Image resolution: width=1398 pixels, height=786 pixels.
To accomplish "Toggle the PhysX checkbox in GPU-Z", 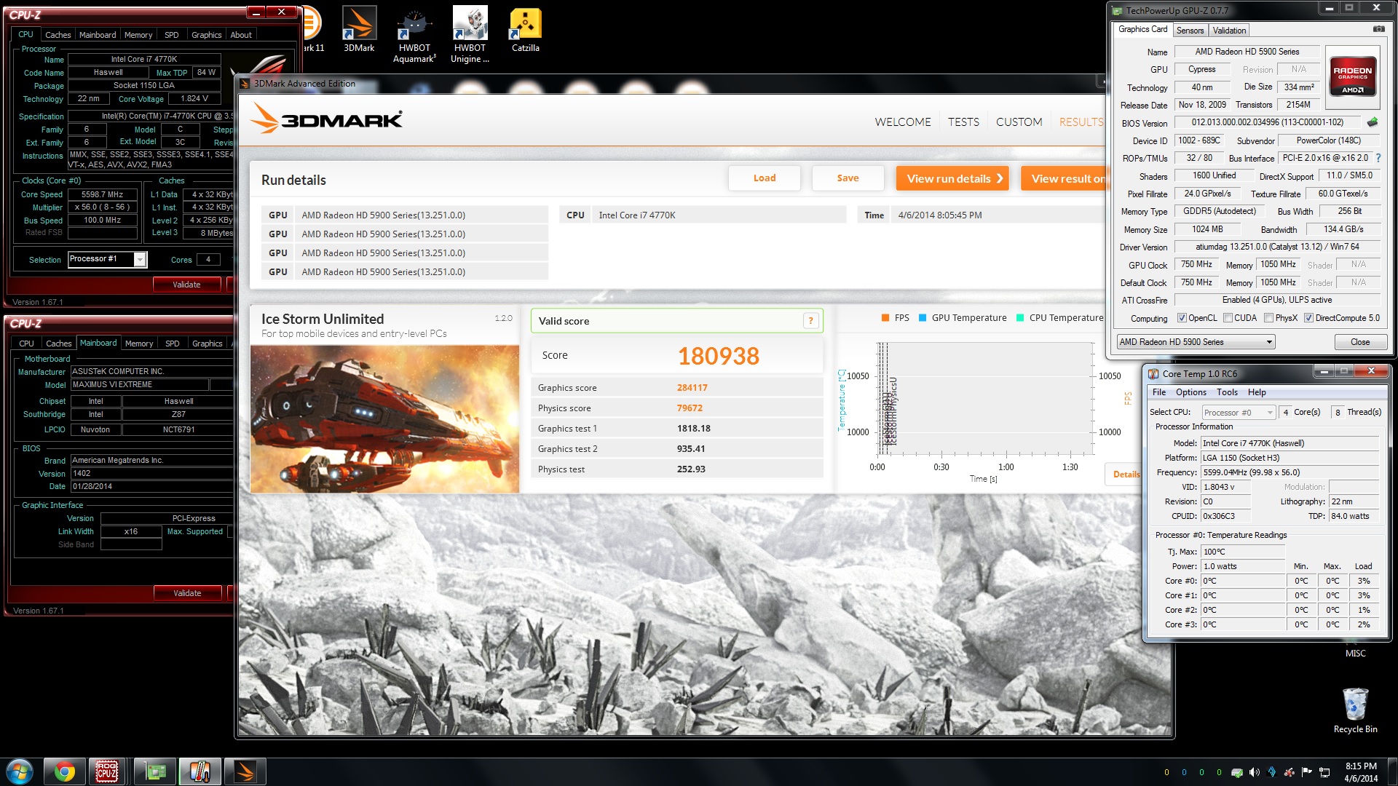I will [1269, 318].
